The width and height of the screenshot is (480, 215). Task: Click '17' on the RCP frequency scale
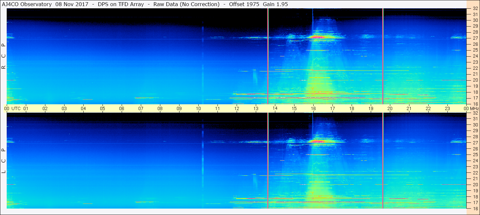tap(475, 98)
